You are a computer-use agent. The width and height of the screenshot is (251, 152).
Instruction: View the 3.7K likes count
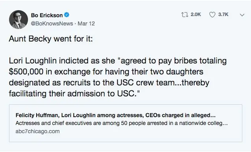point(223,14)
